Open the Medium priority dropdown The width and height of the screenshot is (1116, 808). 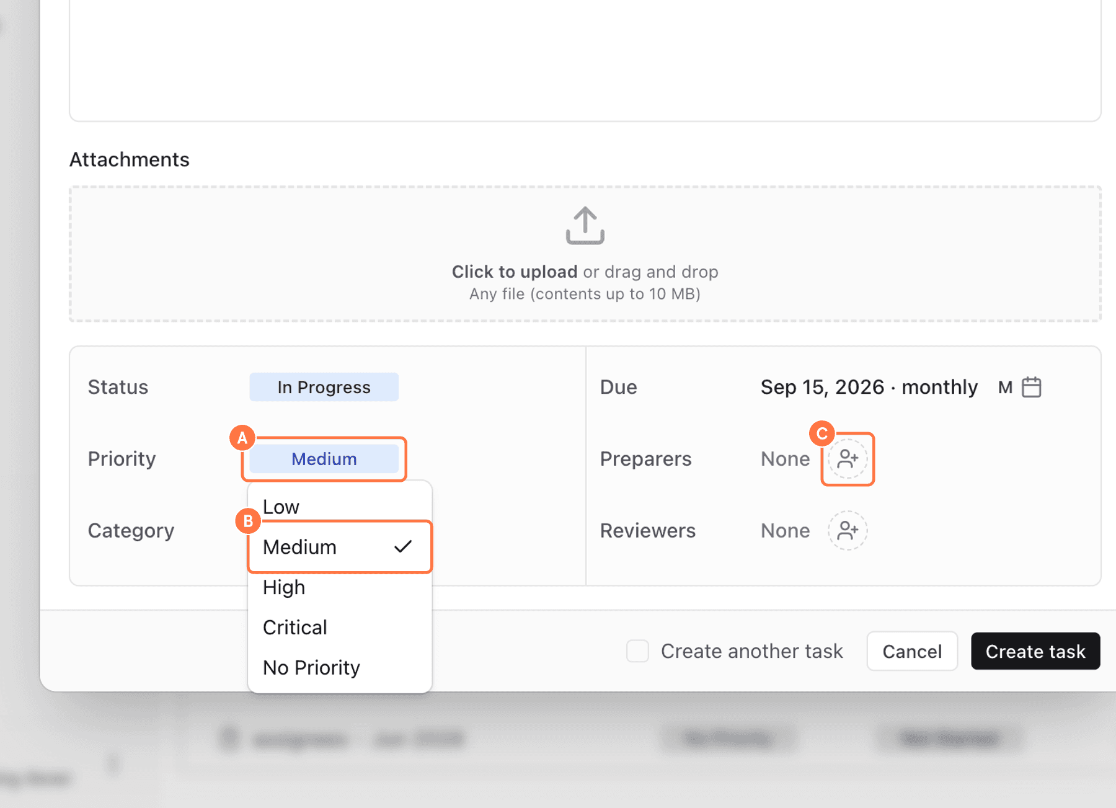point(324,459)
